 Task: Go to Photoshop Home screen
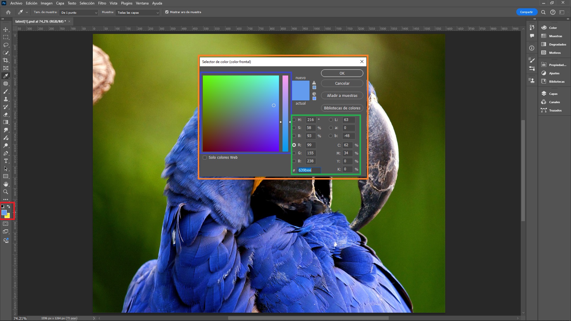pyautogui.click(x=8, y=12)
